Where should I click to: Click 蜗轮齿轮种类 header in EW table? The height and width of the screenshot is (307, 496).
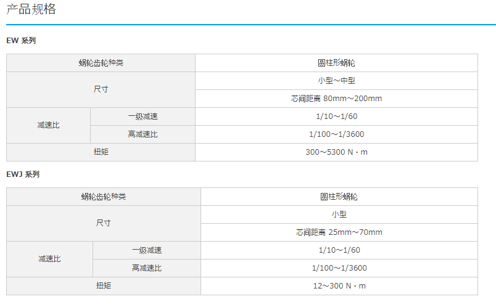pos(101,63)
